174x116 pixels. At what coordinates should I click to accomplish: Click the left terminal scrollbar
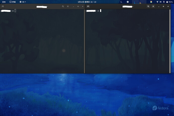(84, 41)
